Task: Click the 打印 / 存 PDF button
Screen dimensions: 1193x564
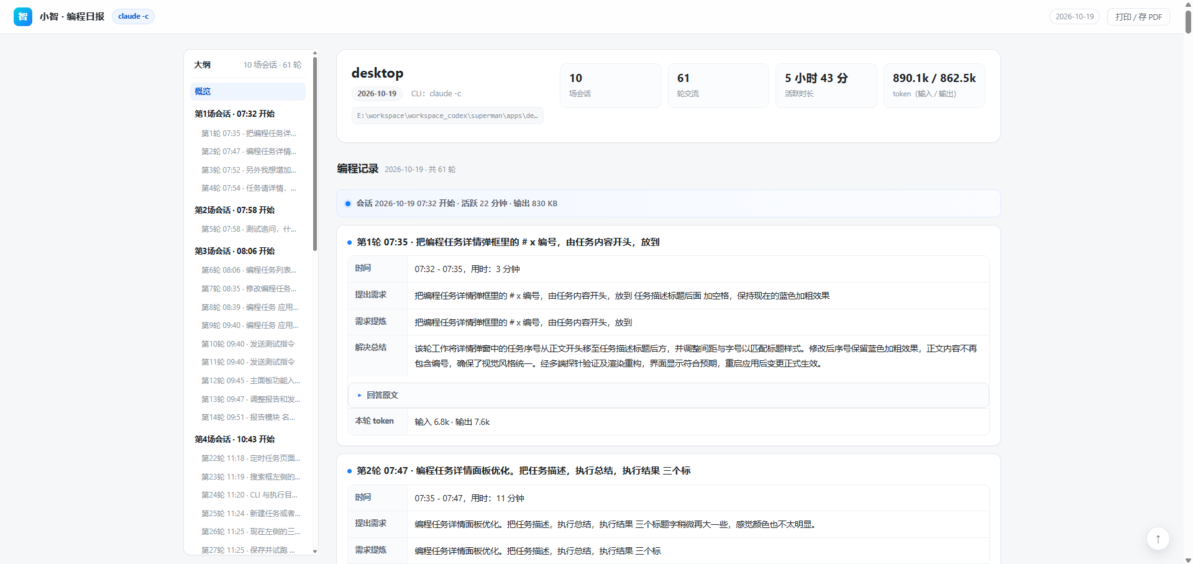Action: coord(1138,17)
